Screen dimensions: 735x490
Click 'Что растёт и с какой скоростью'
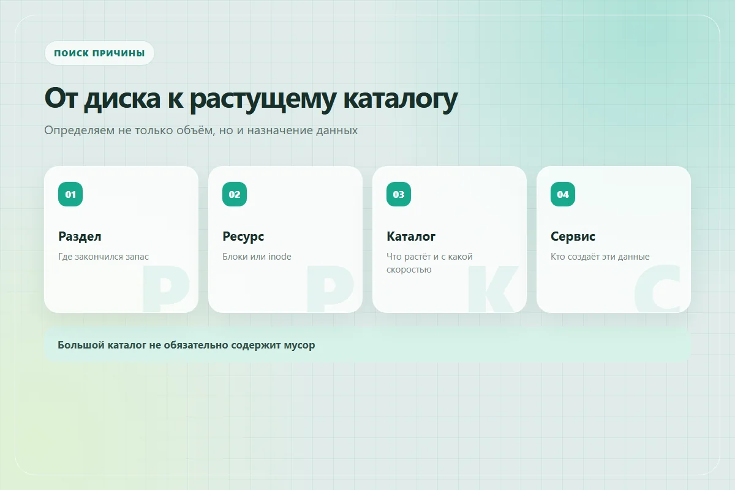429,263
